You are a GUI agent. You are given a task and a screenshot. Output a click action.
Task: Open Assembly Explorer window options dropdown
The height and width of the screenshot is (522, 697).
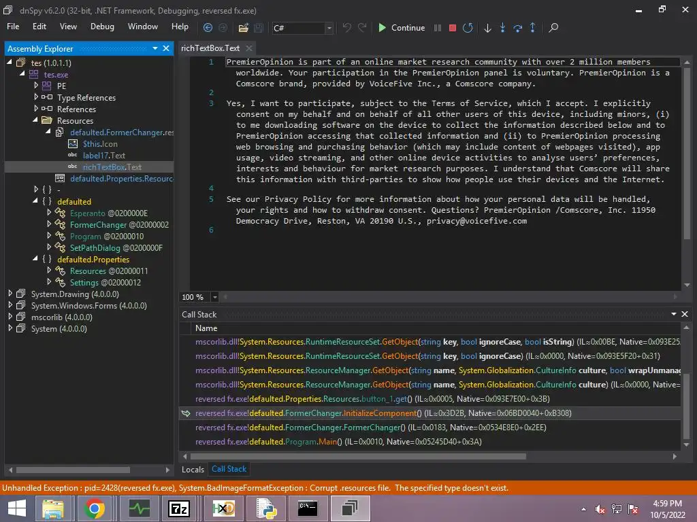[x=155, y=48]
